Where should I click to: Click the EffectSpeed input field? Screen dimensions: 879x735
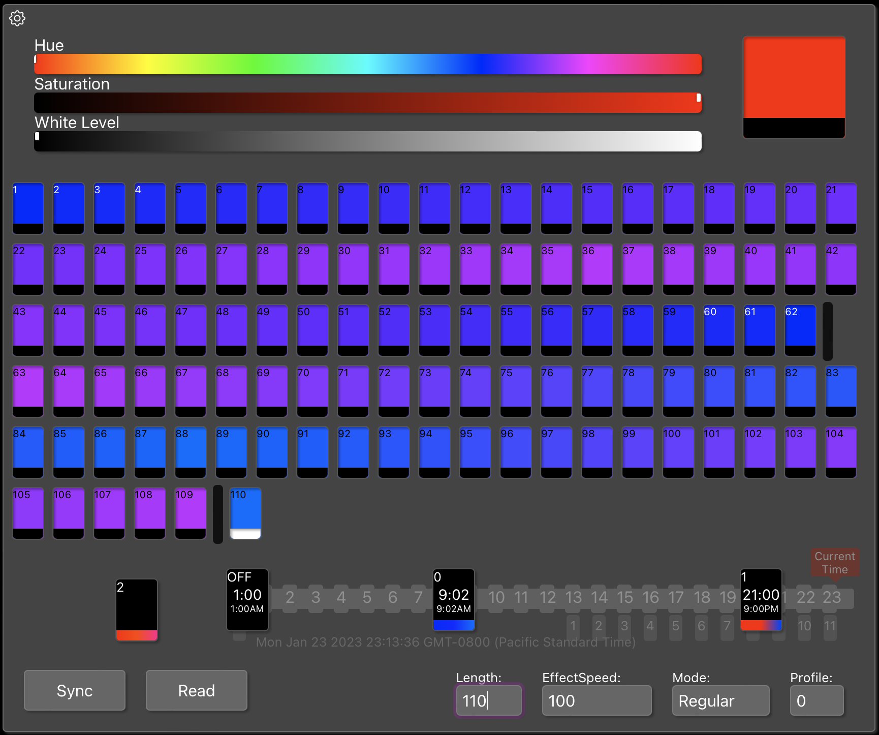[x=597, y=700]
